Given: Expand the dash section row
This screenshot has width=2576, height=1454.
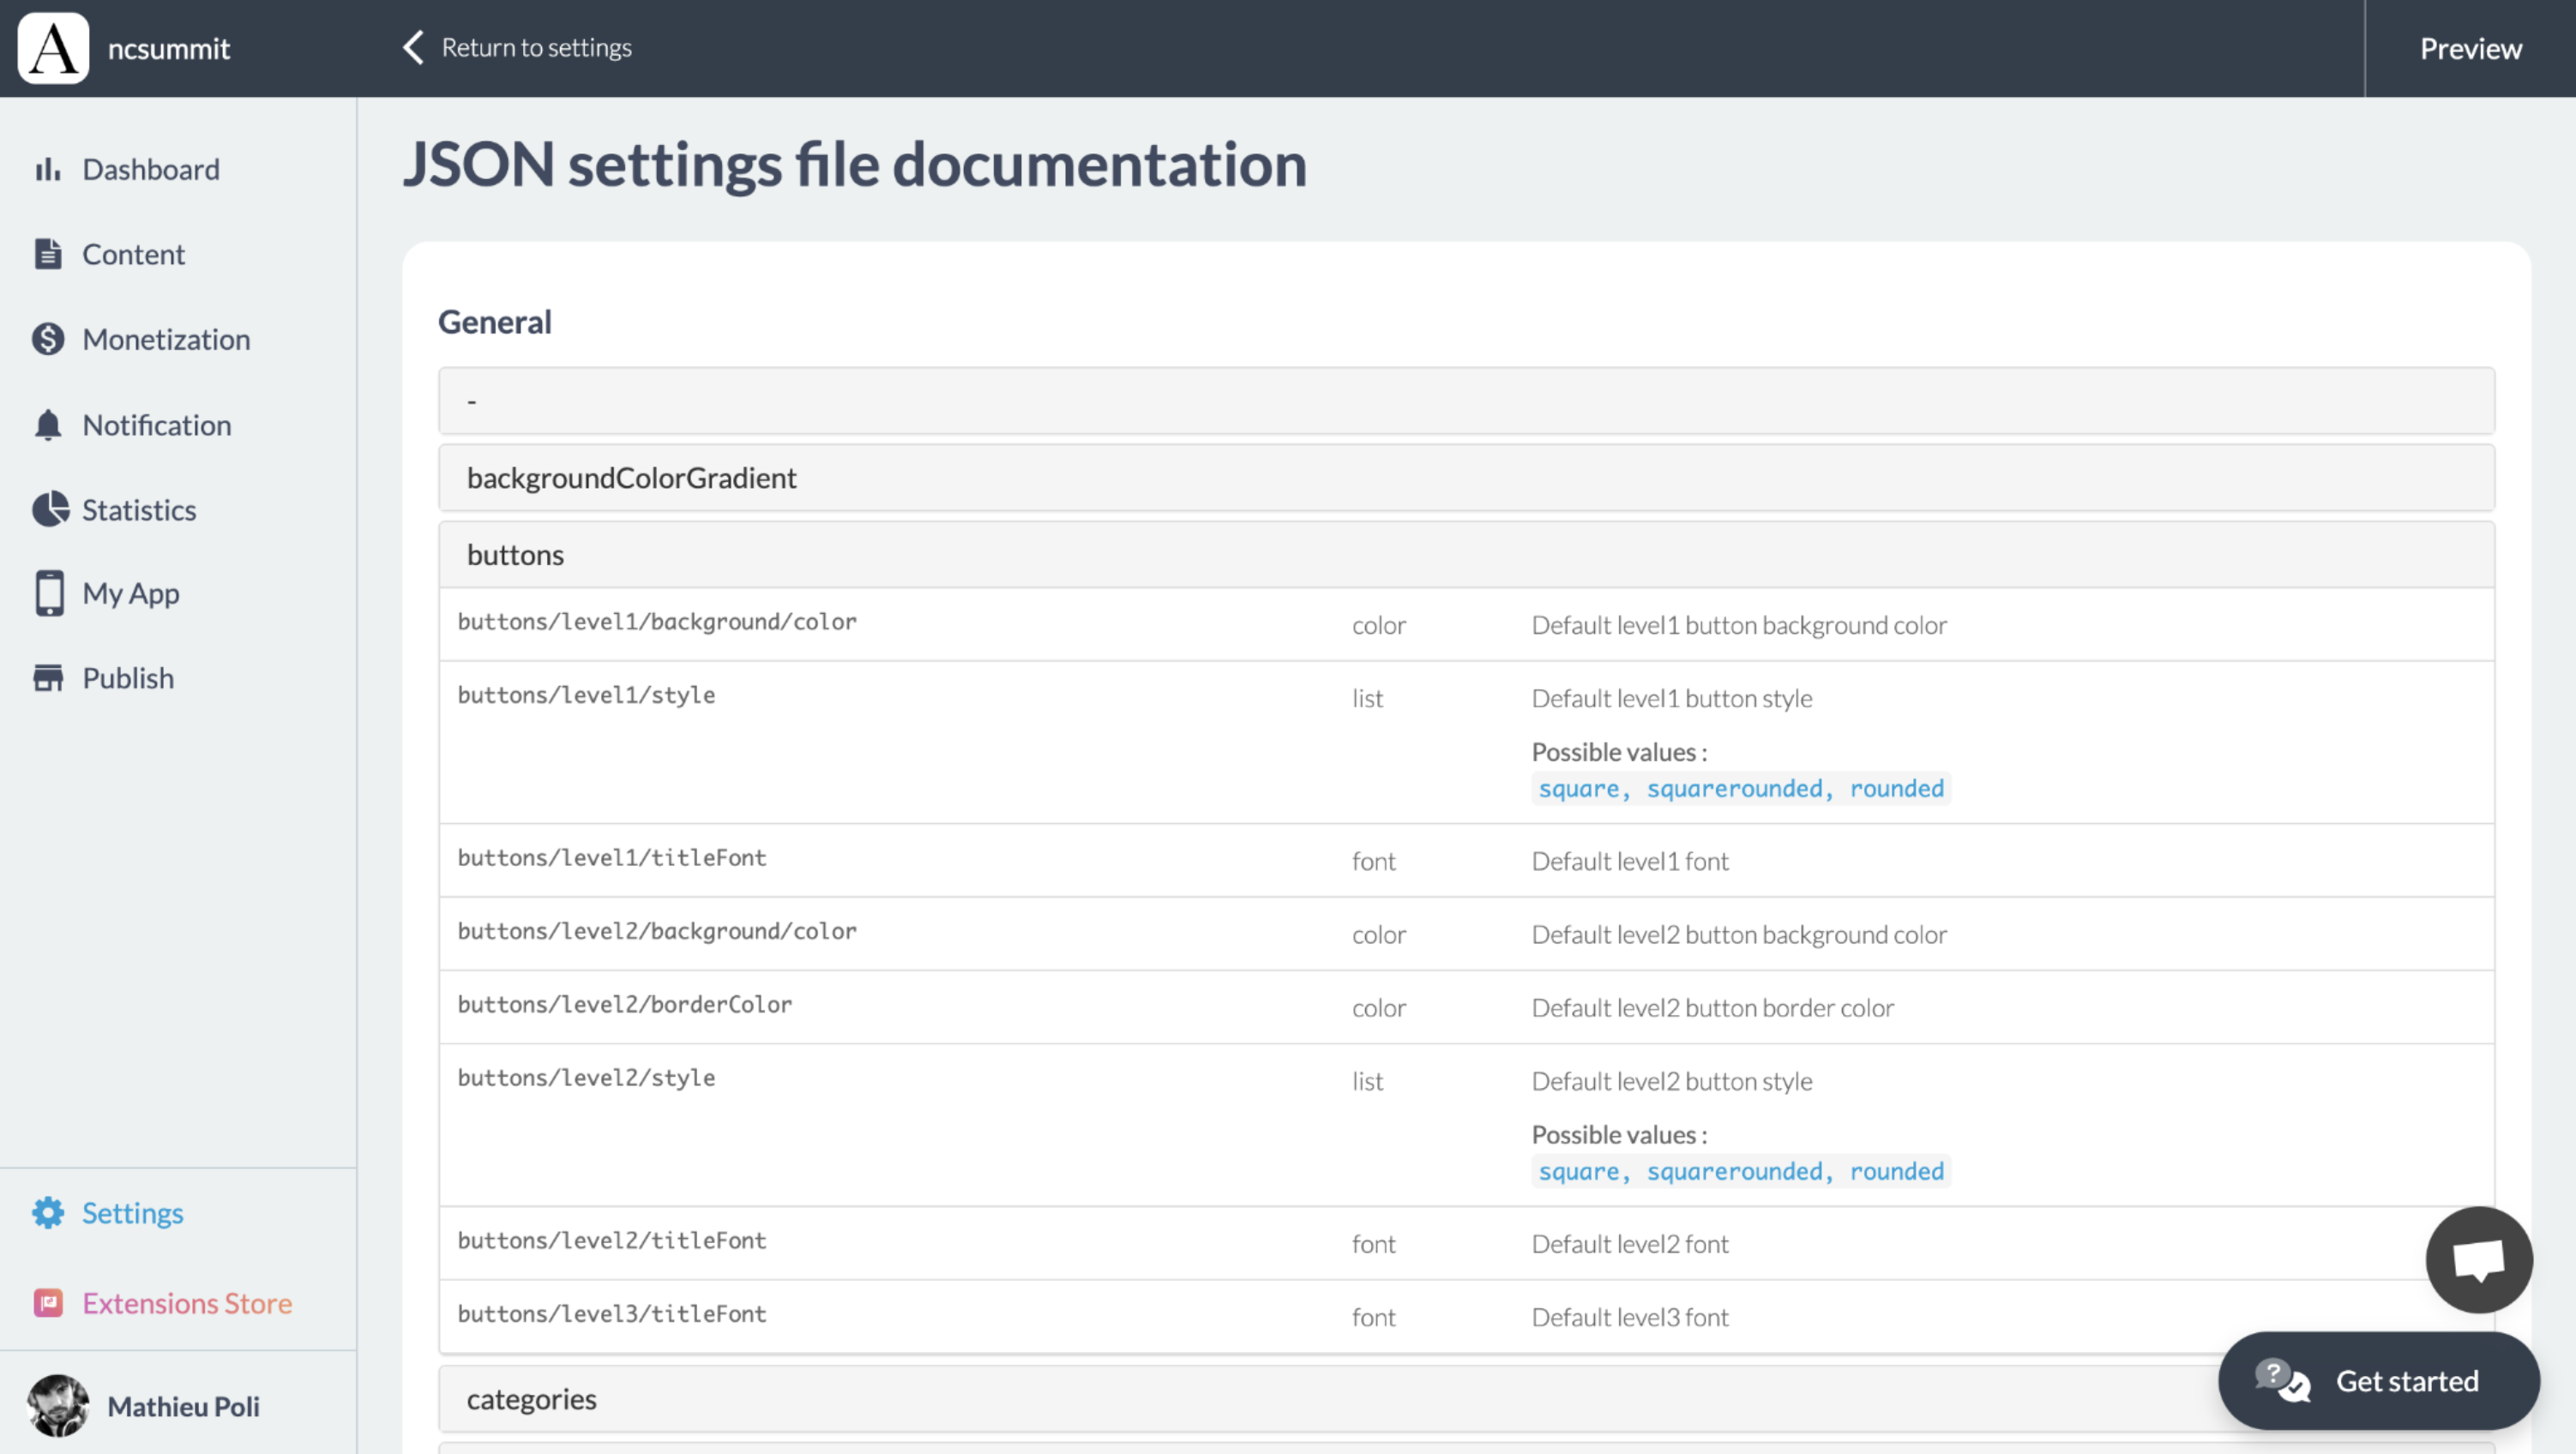Looking at the screenshot, I should pyautogui.click(x=1465, y=401).
